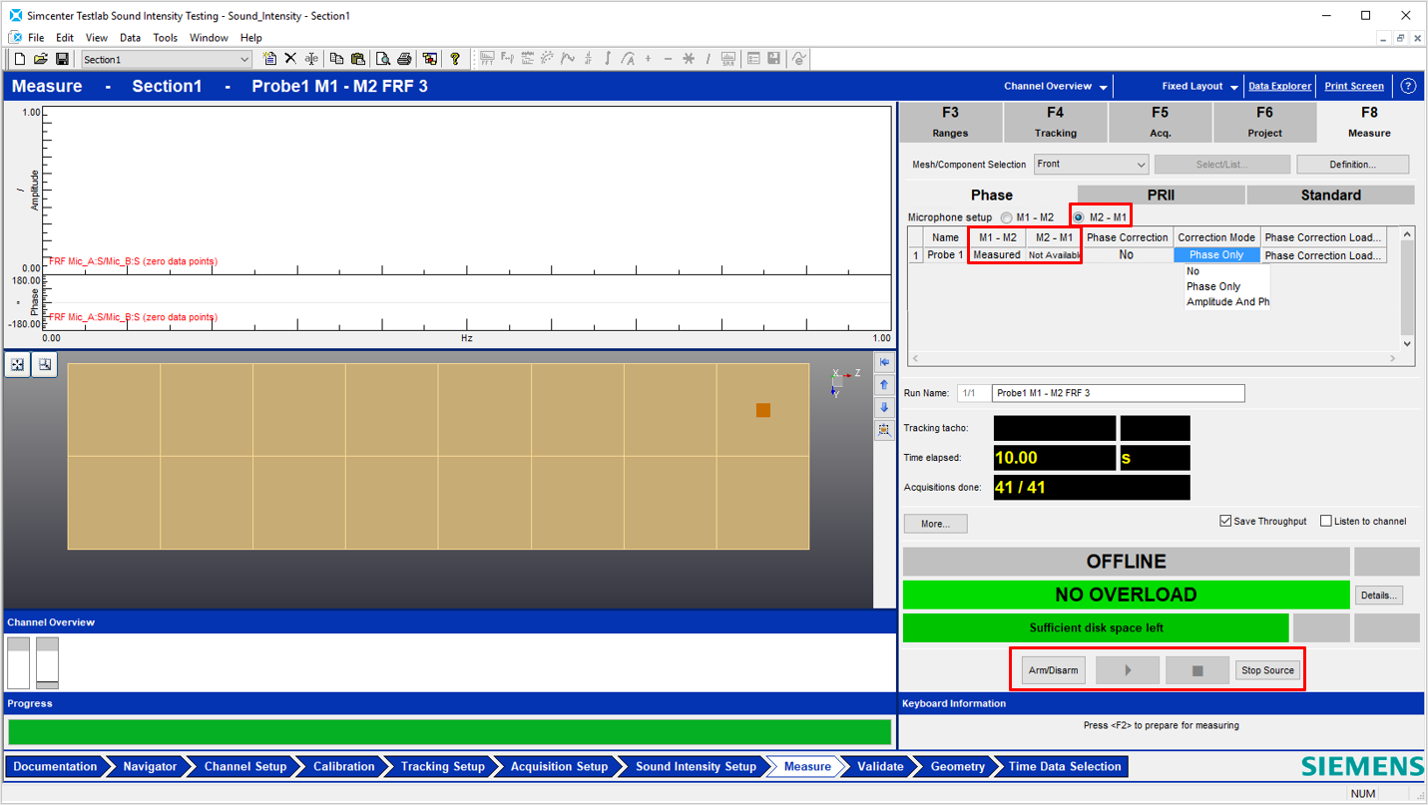Click the More... button
1428x805 pixels.
[x=935, y=524]
